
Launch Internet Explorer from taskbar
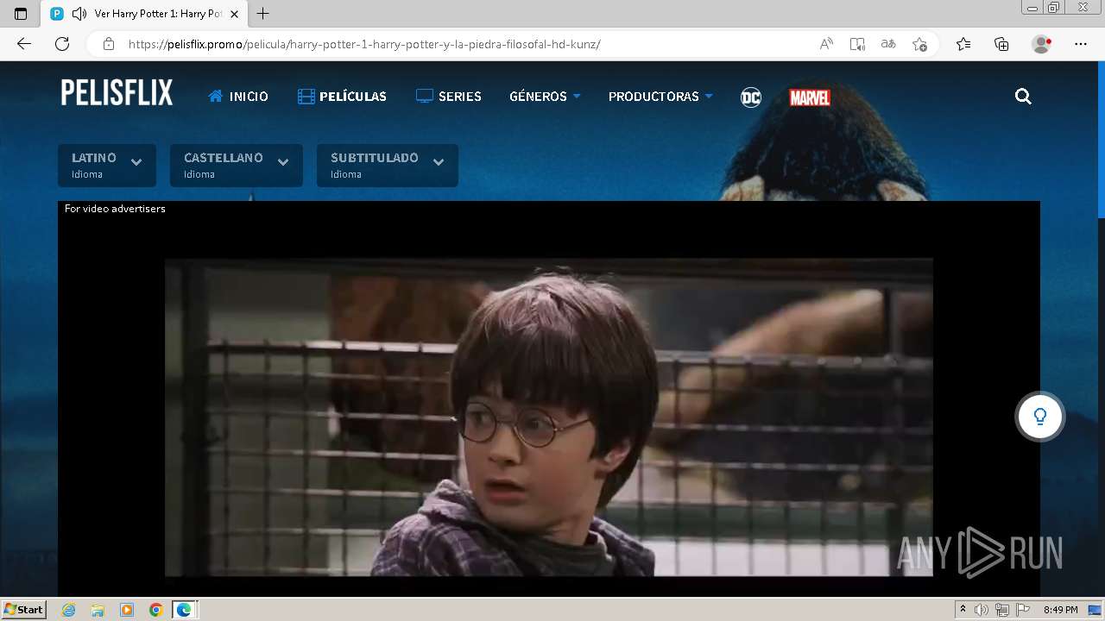point(69,610)
